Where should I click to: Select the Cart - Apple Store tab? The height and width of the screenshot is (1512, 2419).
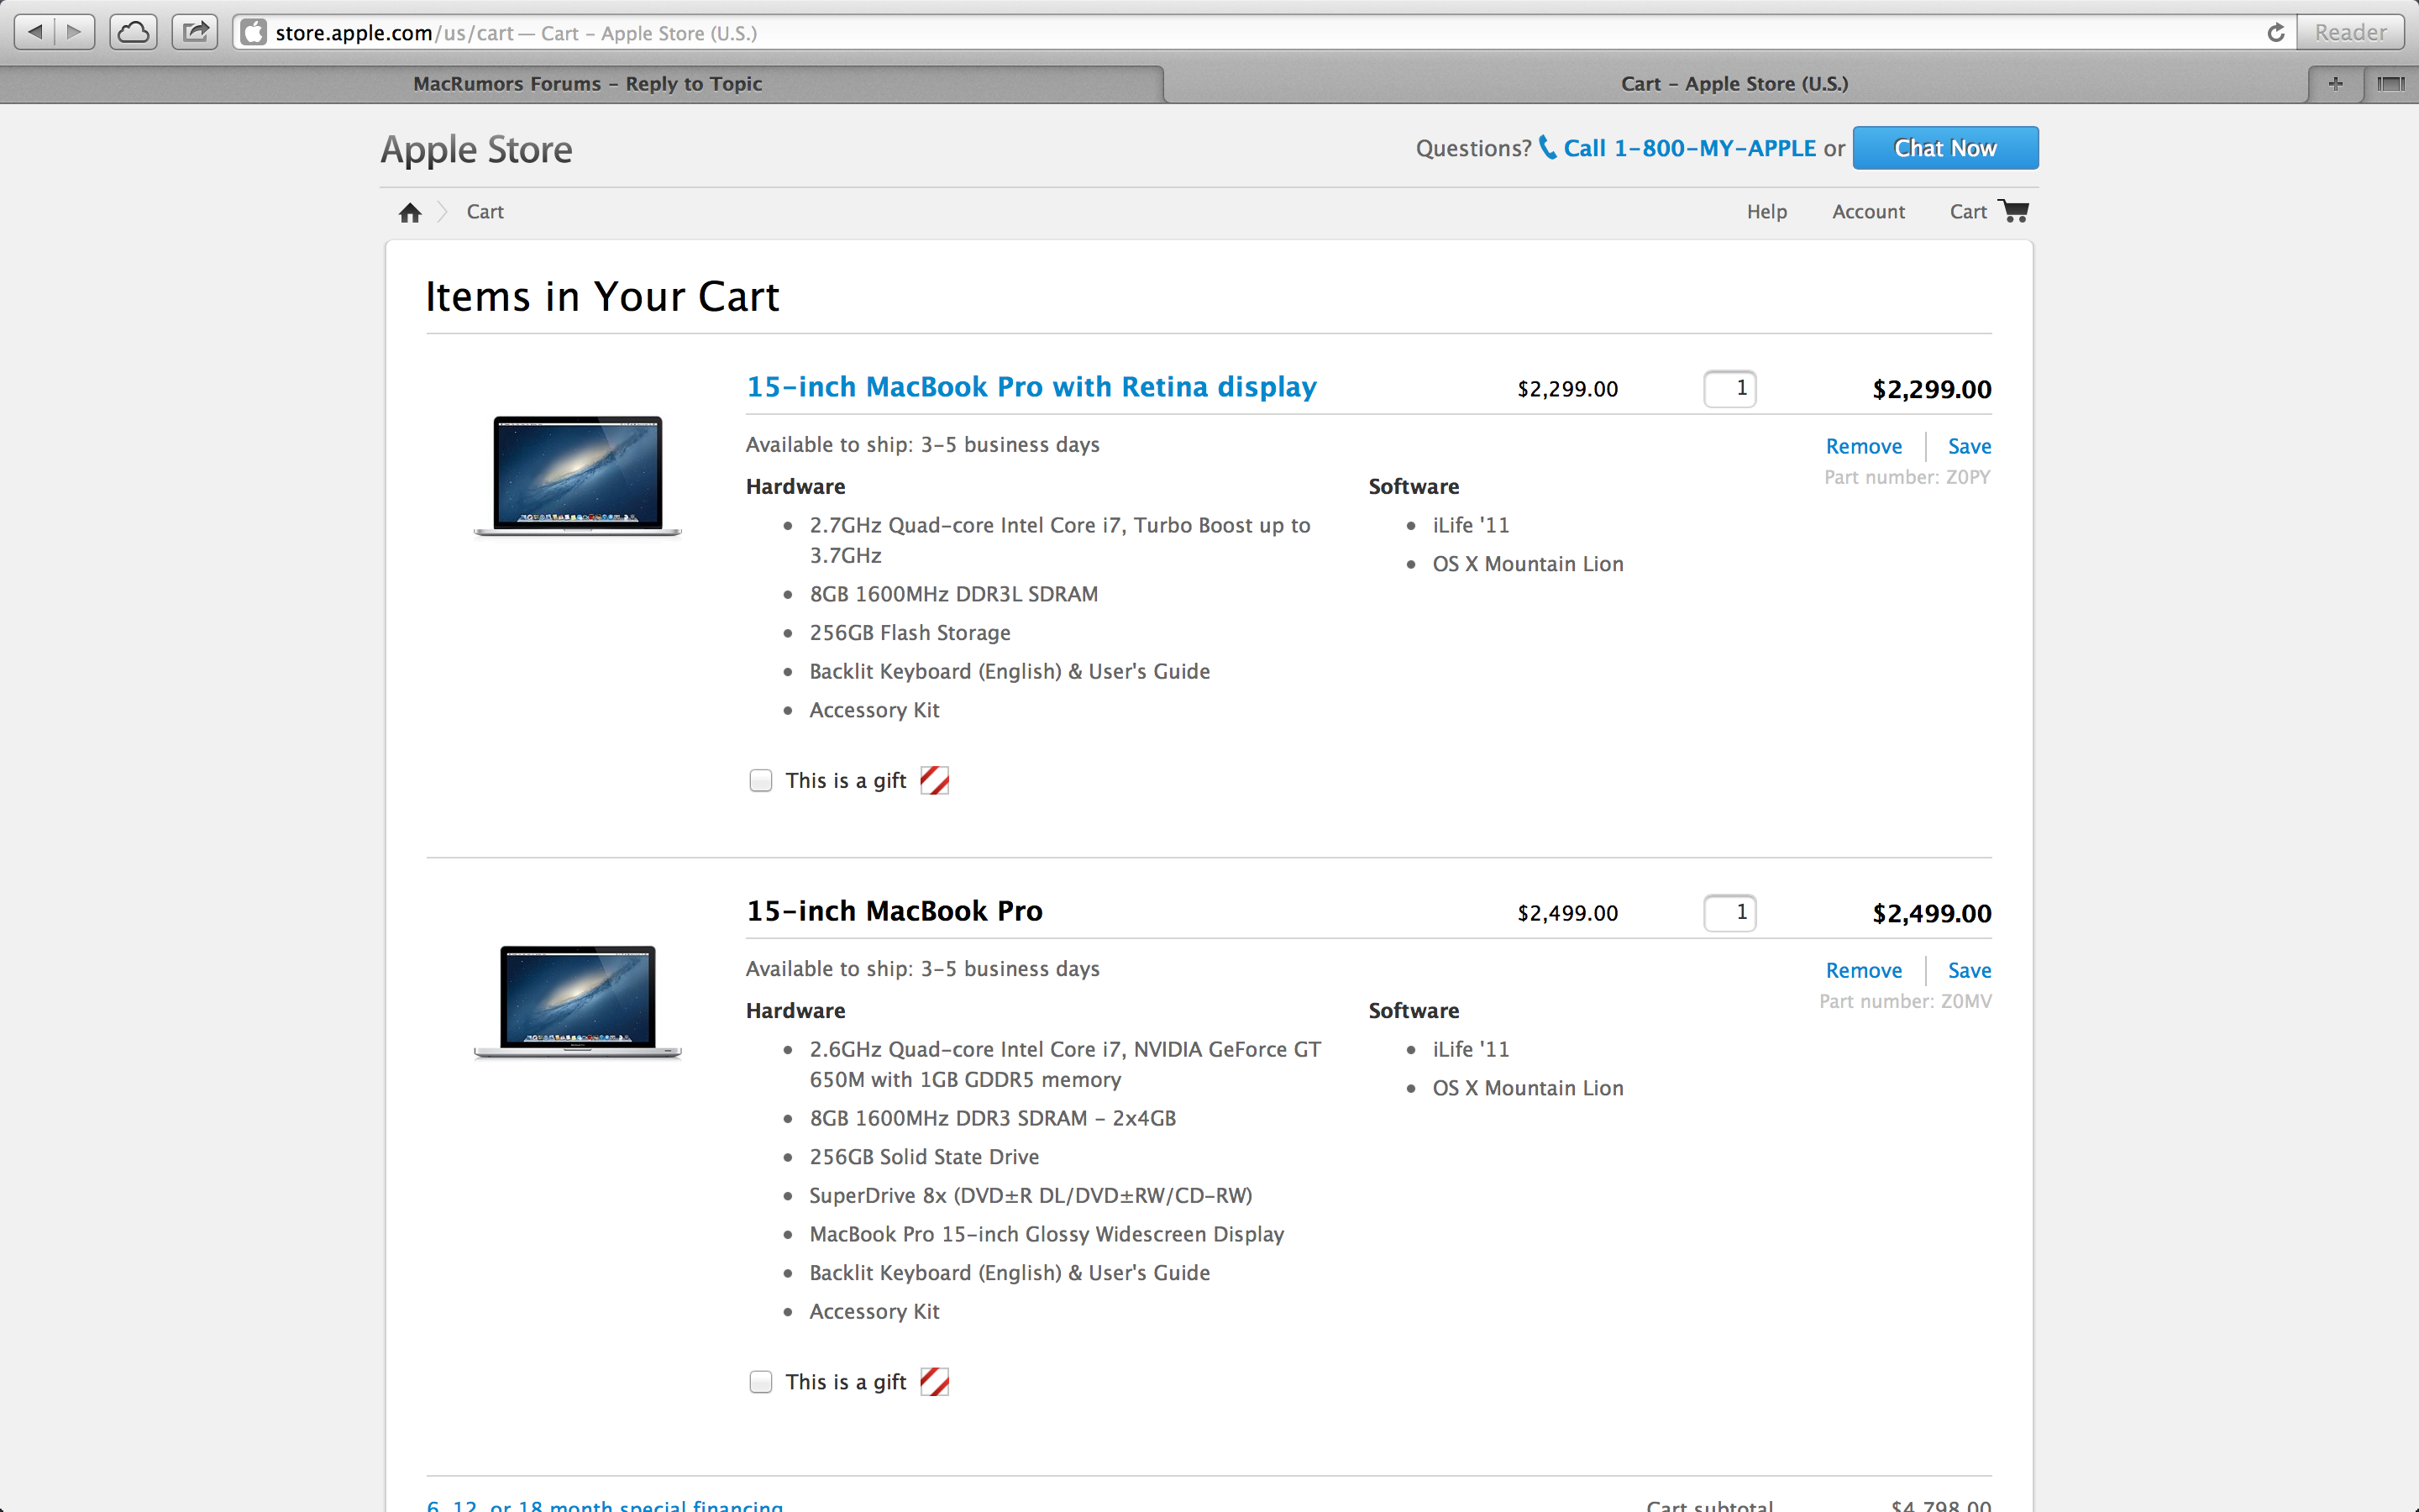(x=1734, y=84)
